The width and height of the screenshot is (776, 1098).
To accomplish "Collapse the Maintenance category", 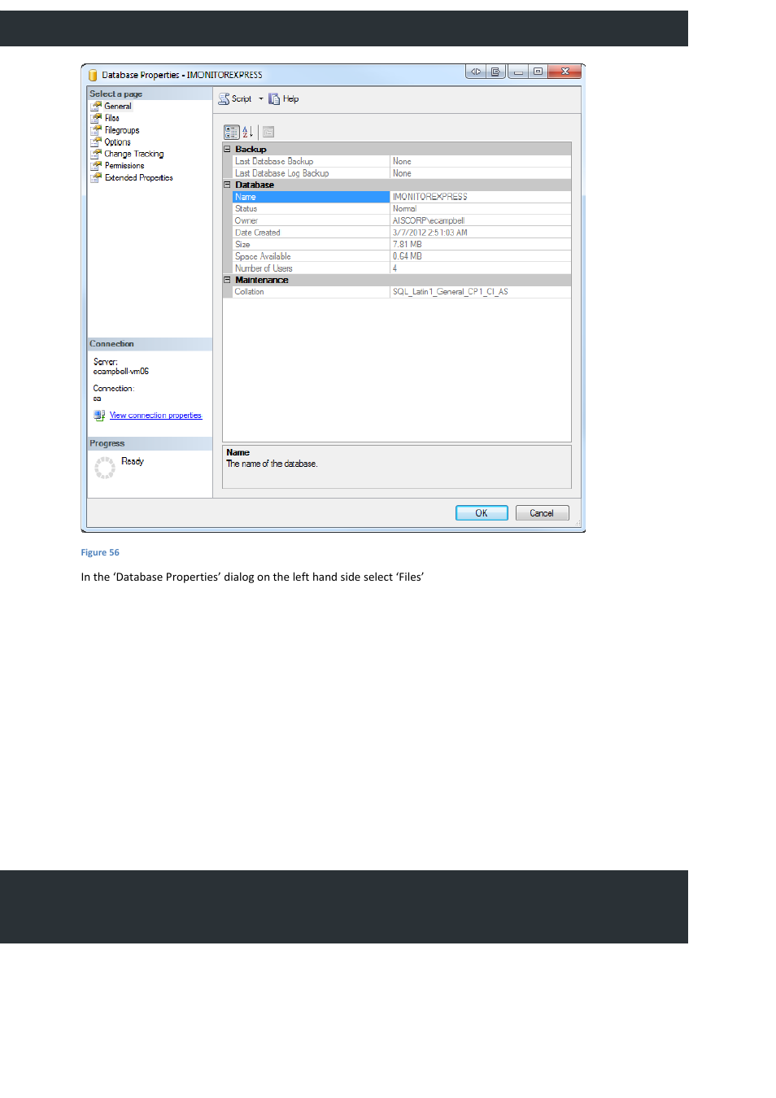I will pyautogui.click(x=228, y=280).
